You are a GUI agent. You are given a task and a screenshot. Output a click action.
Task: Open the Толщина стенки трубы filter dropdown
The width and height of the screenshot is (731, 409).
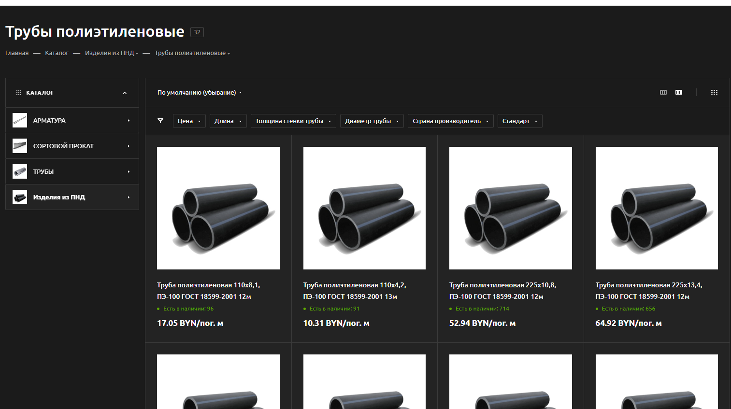pos(293,121)
